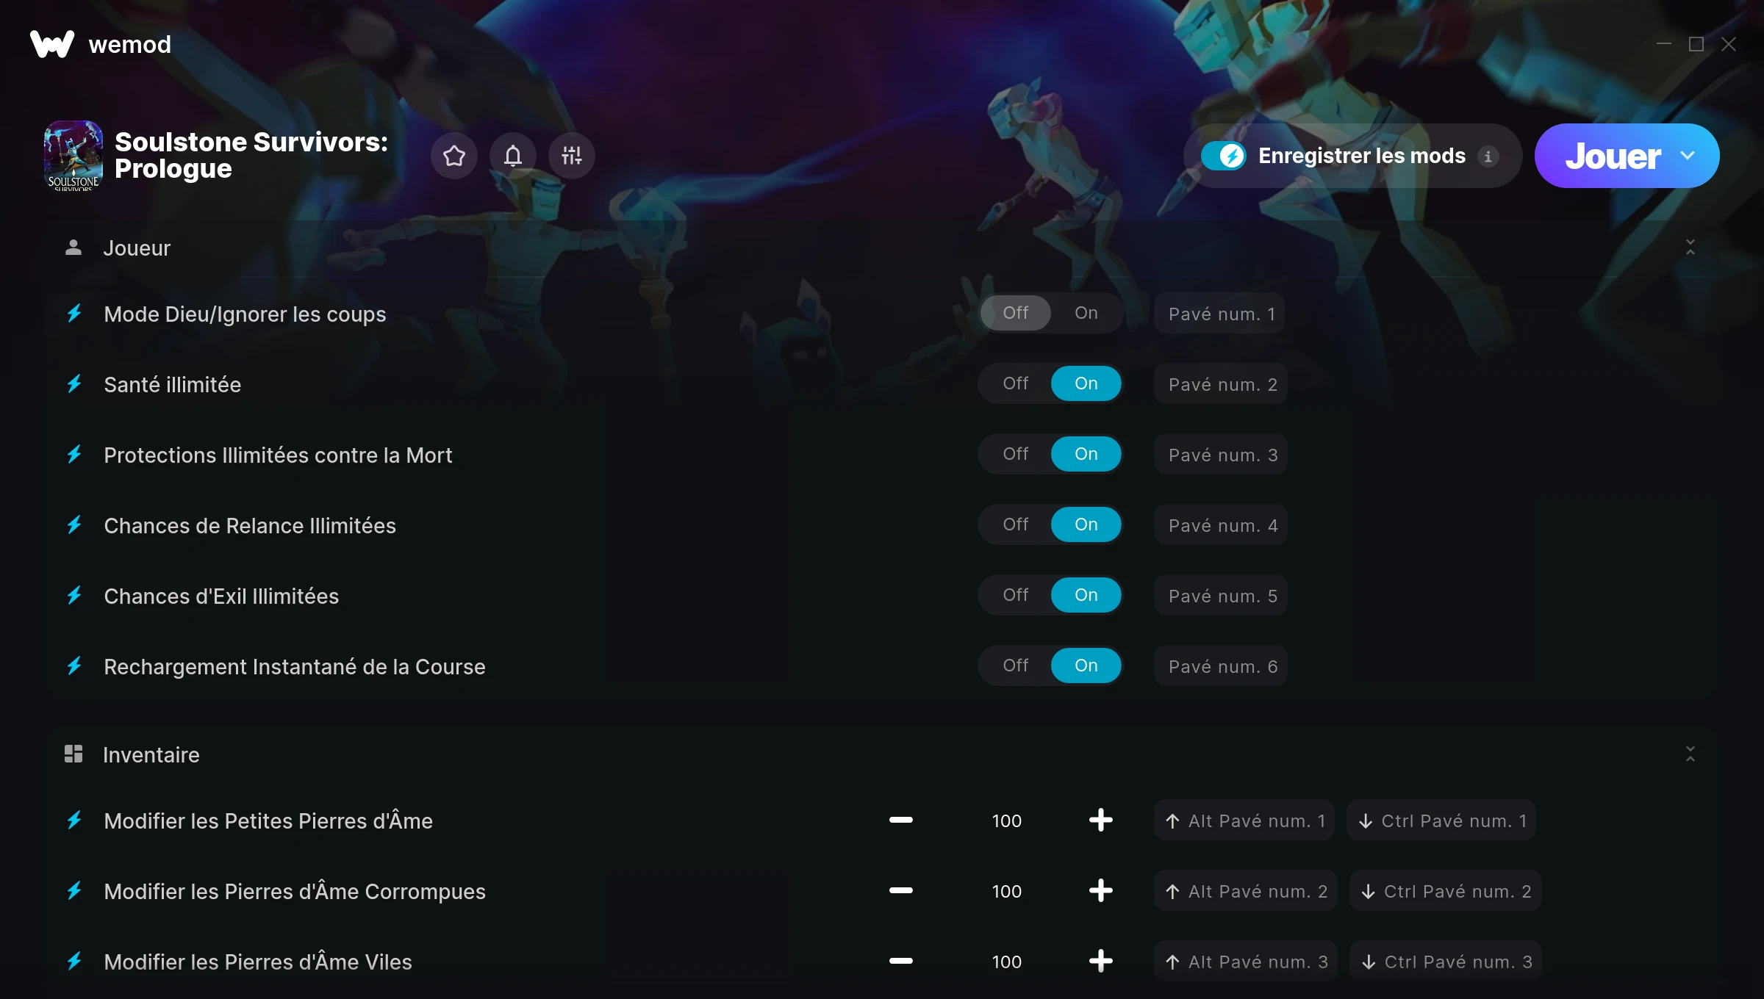Viewport: 1764px width, 999px height.
Task: Collapse the Inventaire section
Action: pyautogui.click(x=1690, y=754)
